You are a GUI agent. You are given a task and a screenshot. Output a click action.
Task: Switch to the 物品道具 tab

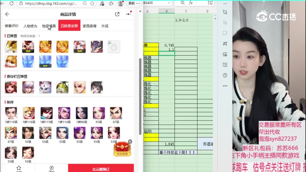(49, 26)
